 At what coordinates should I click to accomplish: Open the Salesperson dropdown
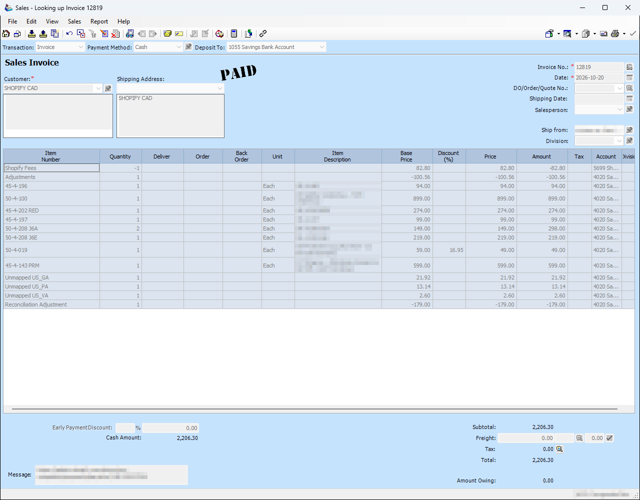[x=599, y=109]
